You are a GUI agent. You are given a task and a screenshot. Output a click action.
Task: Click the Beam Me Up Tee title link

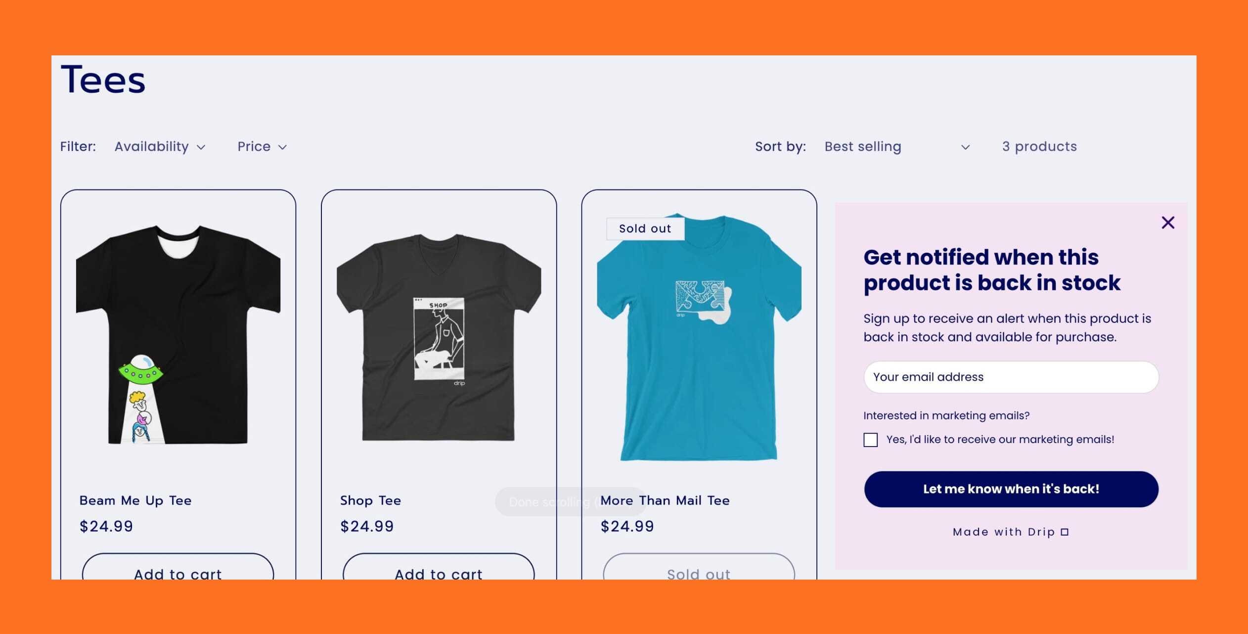click(x=135, y=500)
